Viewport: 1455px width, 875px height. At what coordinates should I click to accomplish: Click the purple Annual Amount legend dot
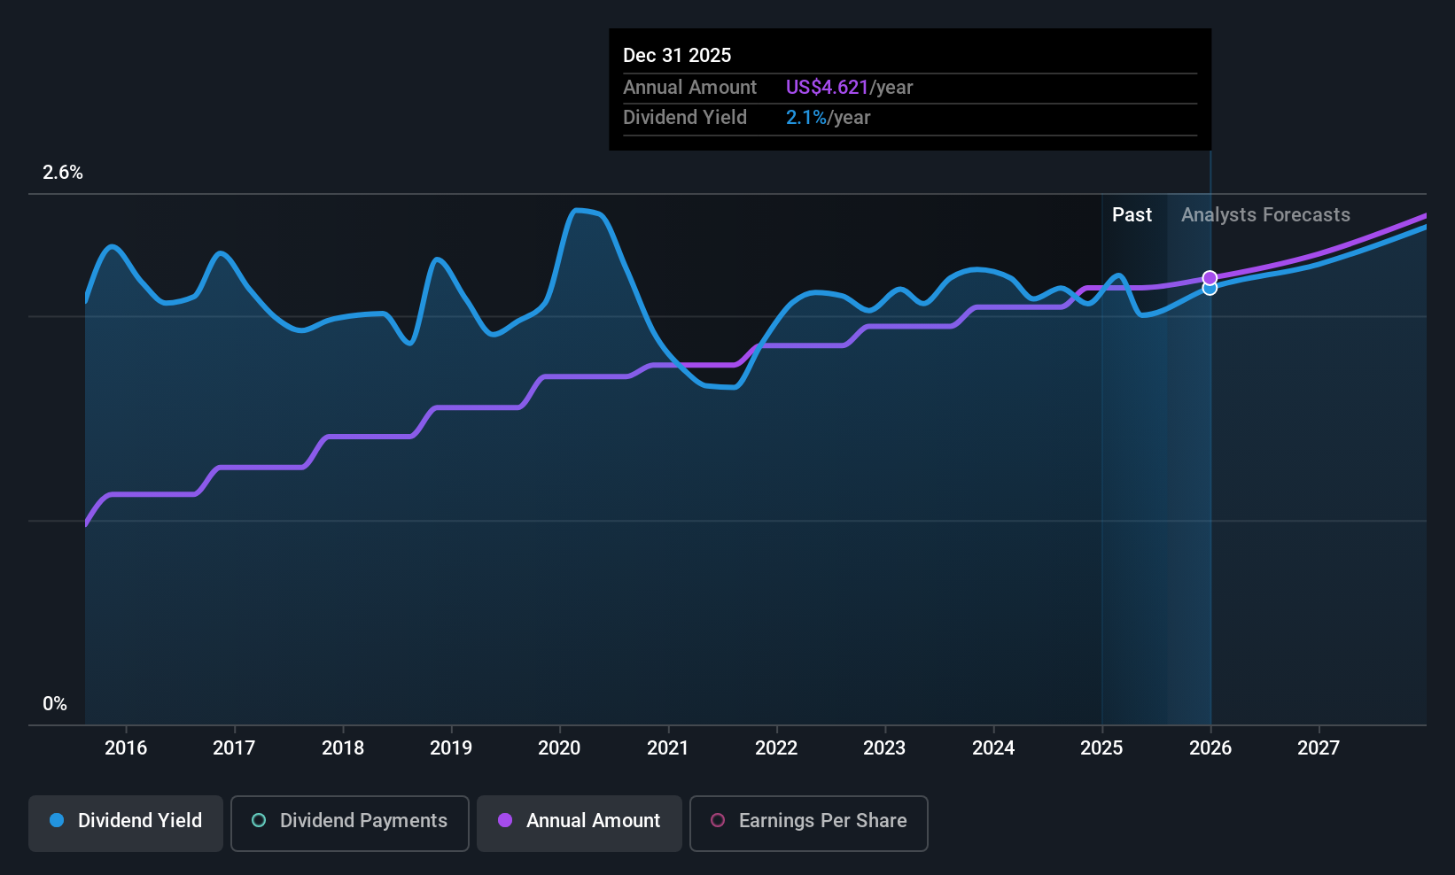pos(505,821)
